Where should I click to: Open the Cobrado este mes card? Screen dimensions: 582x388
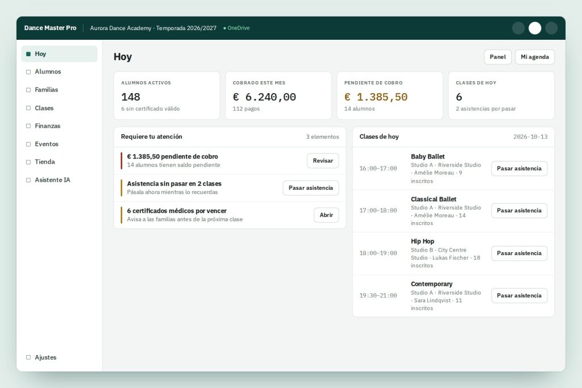tap(278, 95)
